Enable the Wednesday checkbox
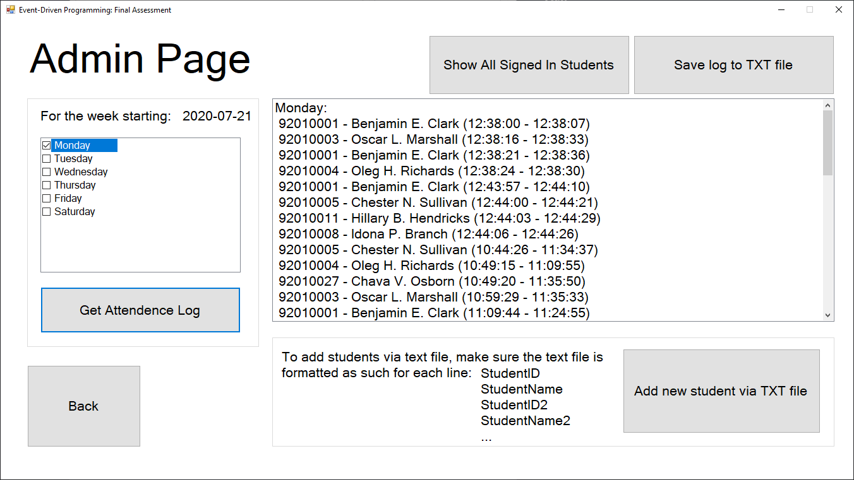Screen dimensions: 854x480 (x=46, y=172)
